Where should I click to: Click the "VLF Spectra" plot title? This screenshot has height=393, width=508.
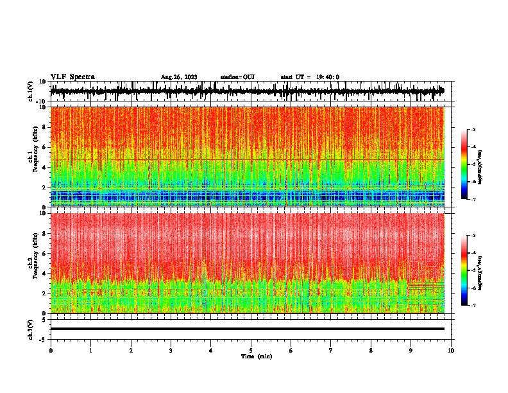[72, 77]
